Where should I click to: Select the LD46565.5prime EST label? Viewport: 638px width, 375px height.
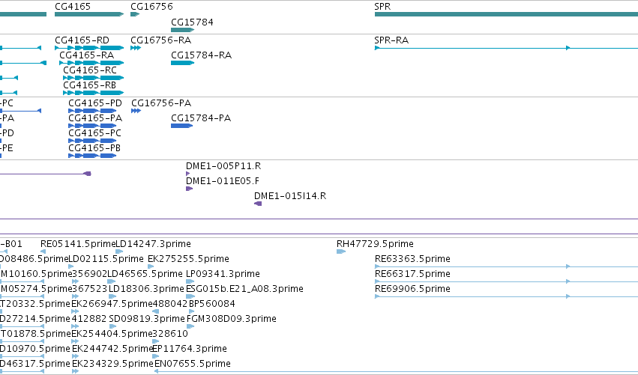point(145,274)
